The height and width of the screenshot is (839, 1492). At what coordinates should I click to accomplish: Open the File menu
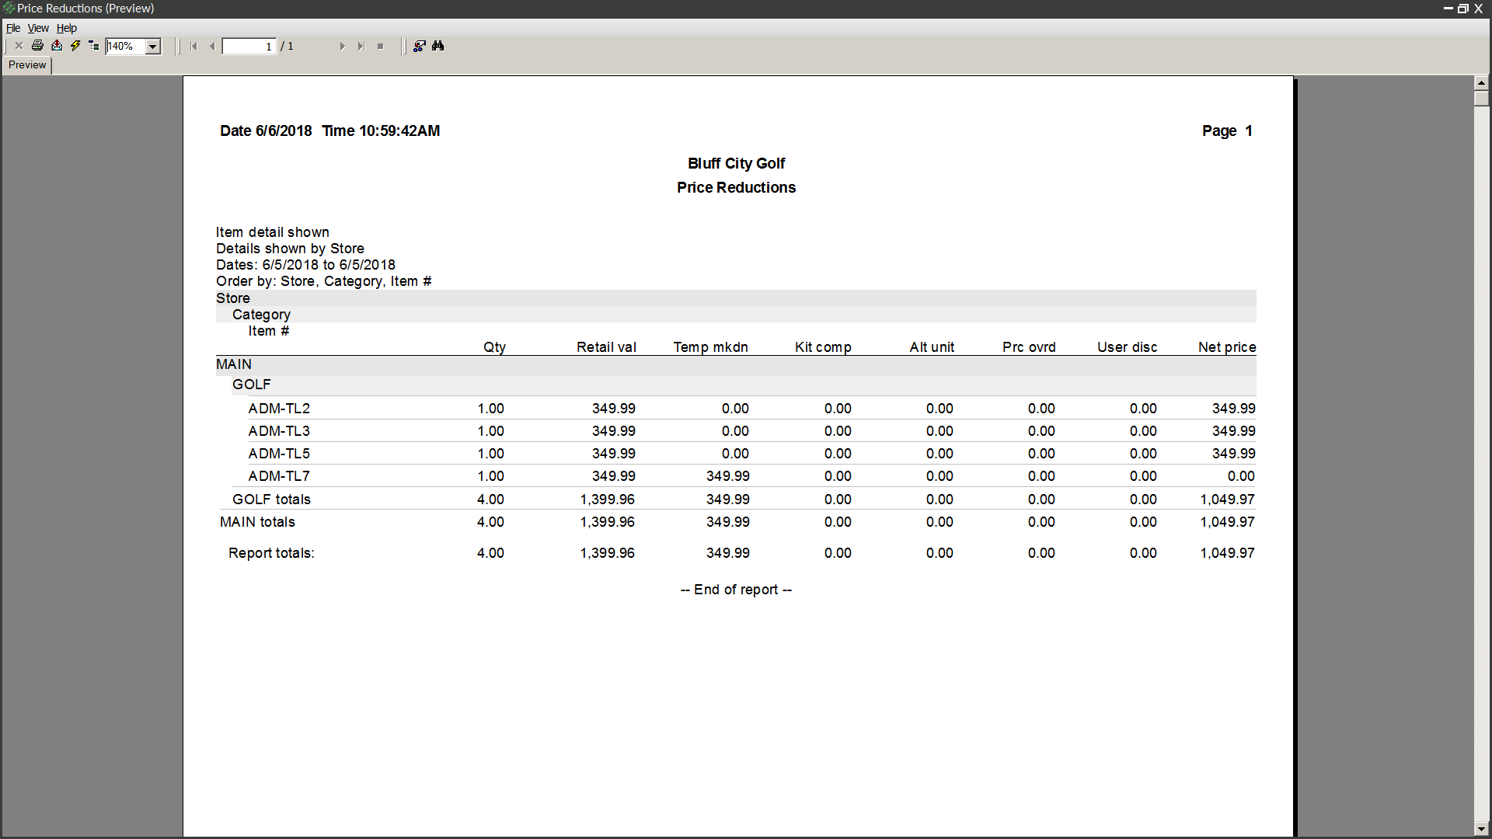pos(13,28)
